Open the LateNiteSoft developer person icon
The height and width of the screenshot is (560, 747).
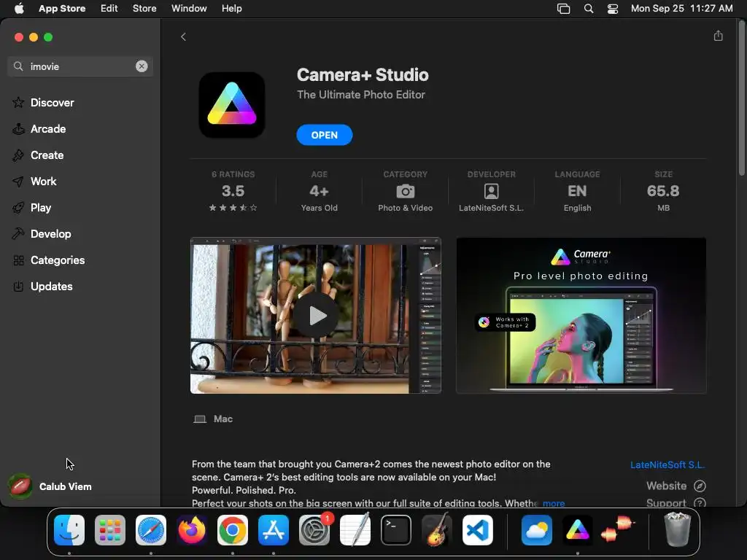[491, 191]
